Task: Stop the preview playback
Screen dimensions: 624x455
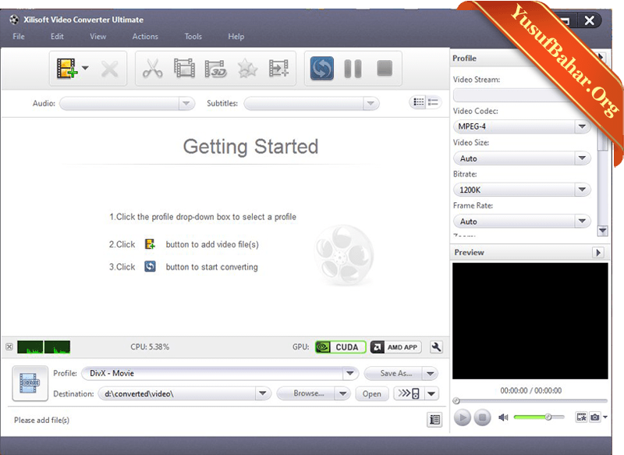Action: tap(482, 418)
